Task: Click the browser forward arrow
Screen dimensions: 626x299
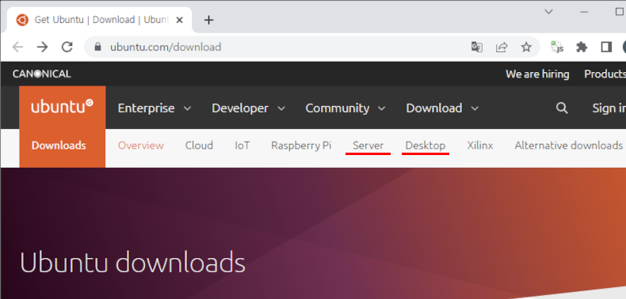Action: click(x=42, y=47)
